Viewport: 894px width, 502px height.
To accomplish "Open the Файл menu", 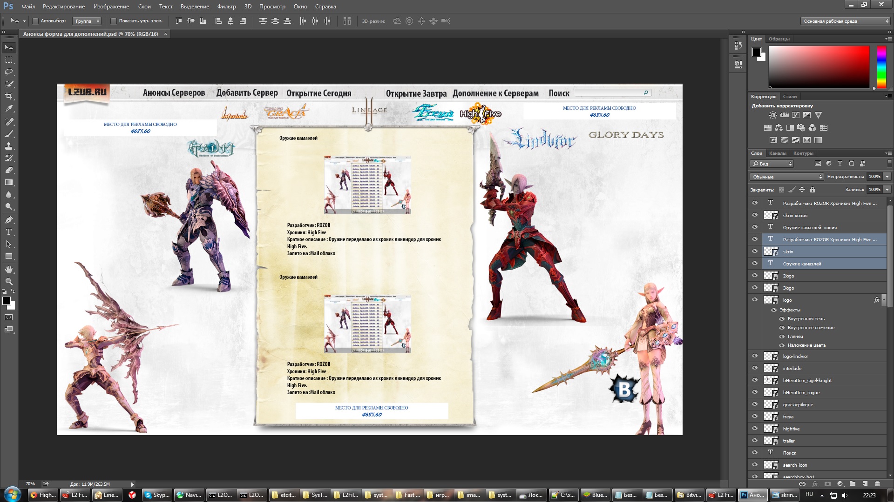I will pyautogui.click(x=28, y=7).
